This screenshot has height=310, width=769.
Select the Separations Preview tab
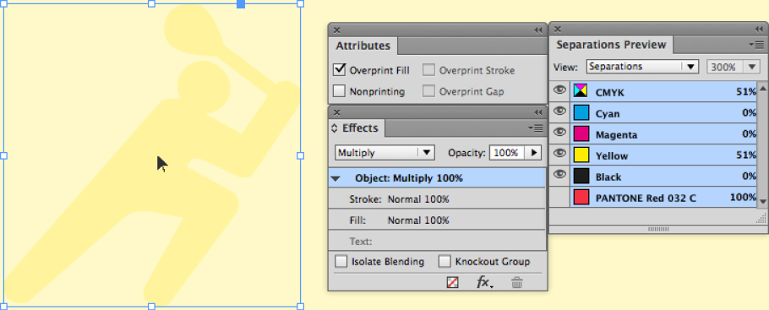(x=611, y=45)
